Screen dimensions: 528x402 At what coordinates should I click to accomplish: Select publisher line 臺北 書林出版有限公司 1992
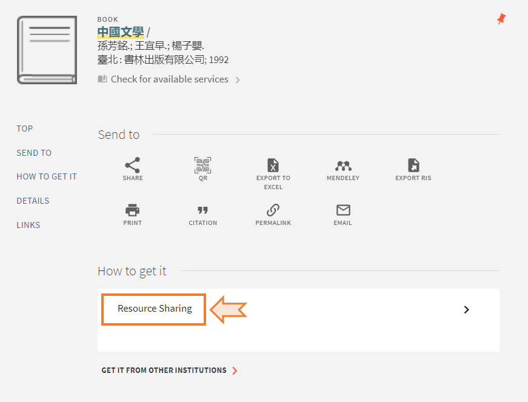coord(163,59)
